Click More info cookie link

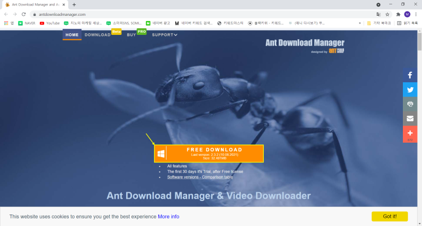pyautogui.click(x=169, y=217)
